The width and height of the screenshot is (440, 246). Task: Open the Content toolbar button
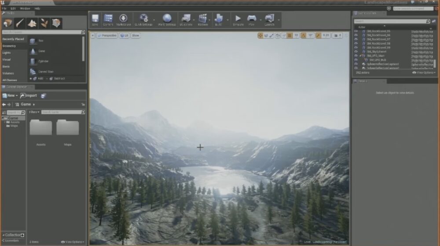[108, 20]
